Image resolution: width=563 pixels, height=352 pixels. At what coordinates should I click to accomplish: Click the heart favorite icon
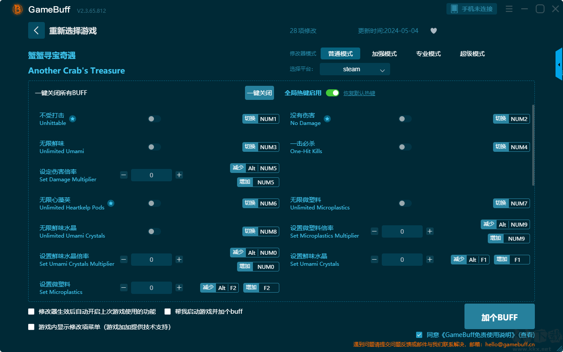[x=434, y=31]
